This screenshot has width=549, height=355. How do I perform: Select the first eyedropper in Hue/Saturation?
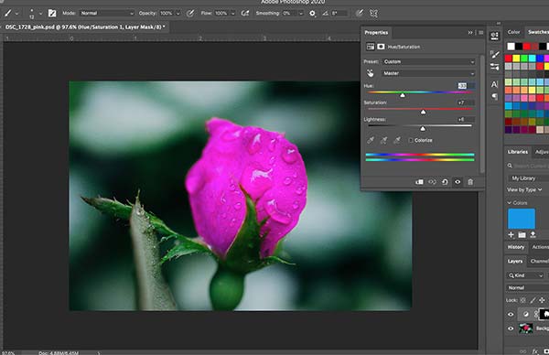coord(371,140)
